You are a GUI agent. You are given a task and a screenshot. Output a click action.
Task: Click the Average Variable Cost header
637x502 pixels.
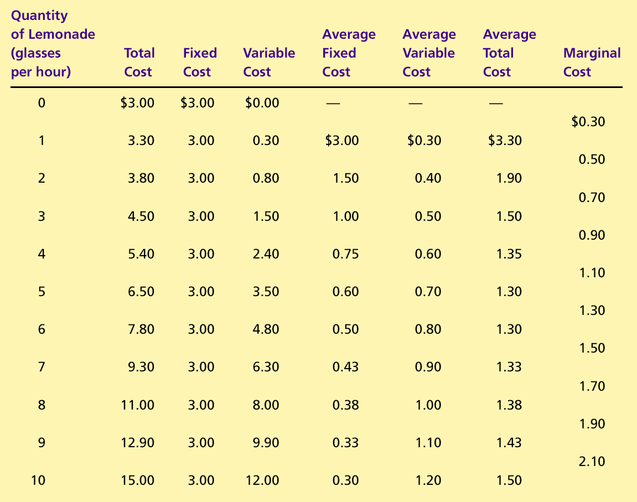(x=429, y=53)
